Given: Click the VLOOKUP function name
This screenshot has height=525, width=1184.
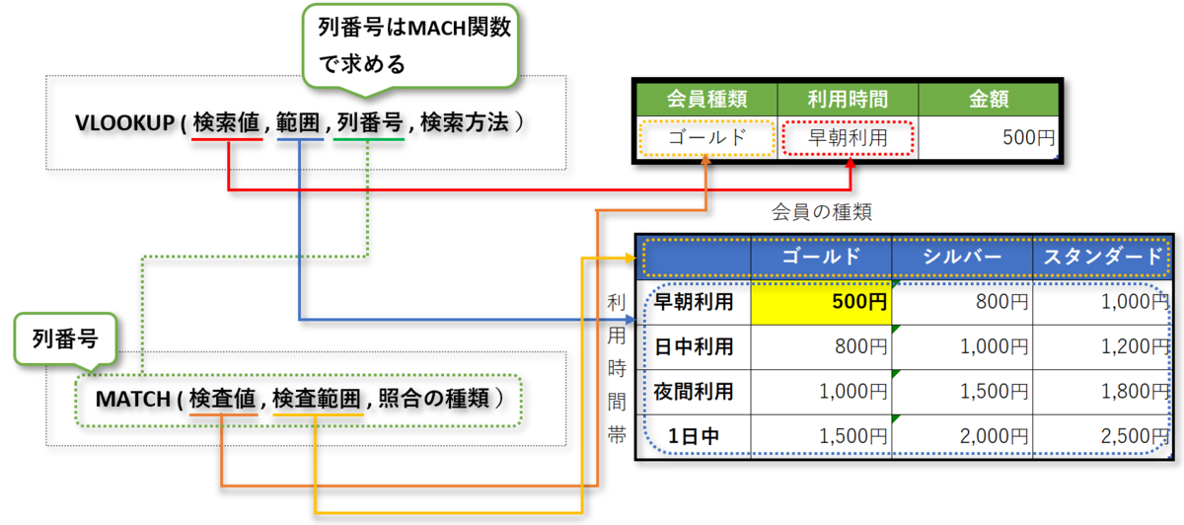Looking at the screenshot, I should tap(123, 122).
